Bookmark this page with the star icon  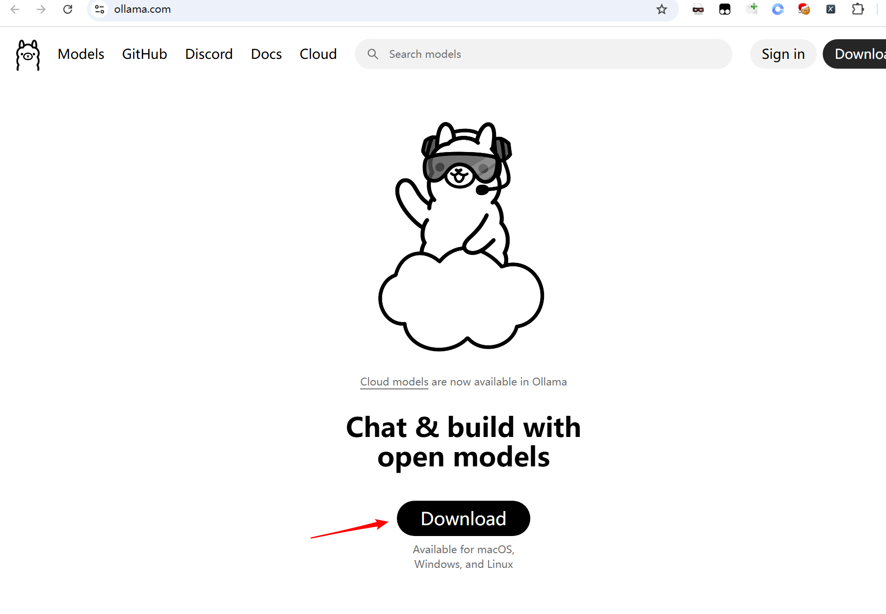click(x=662, y=9)
